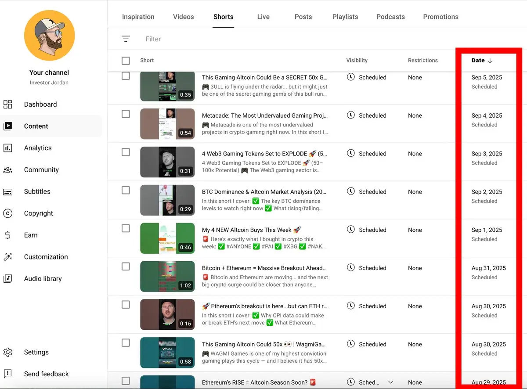Image resolution: width=527 pixels, height=389 pixels.
Task: Open the Posts tab
Action: tap(303, 17)
